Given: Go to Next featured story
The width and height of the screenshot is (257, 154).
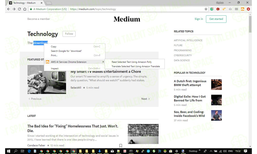Looking at the screenshot, I should tap(145, 99).
